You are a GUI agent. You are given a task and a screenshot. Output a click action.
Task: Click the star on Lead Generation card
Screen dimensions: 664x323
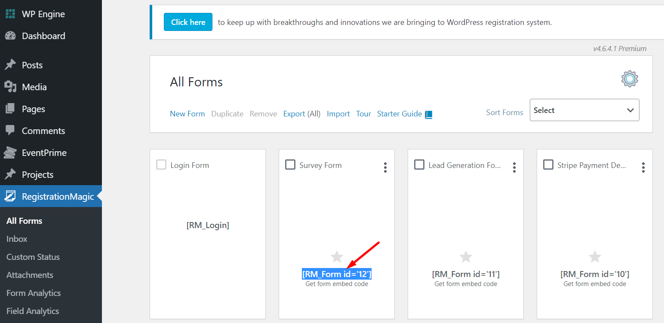(x=466, y=257)
